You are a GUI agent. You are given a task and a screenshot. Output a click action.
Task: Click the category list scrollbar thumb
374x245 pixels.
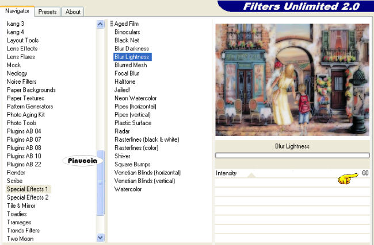100,182
